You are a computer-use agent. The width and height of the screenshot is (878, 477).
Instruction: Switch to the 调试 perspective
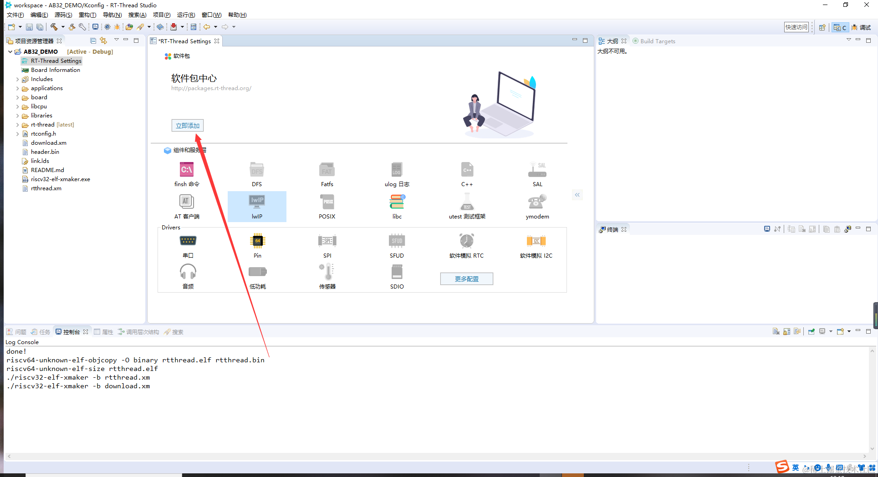[x=861, y=27]
